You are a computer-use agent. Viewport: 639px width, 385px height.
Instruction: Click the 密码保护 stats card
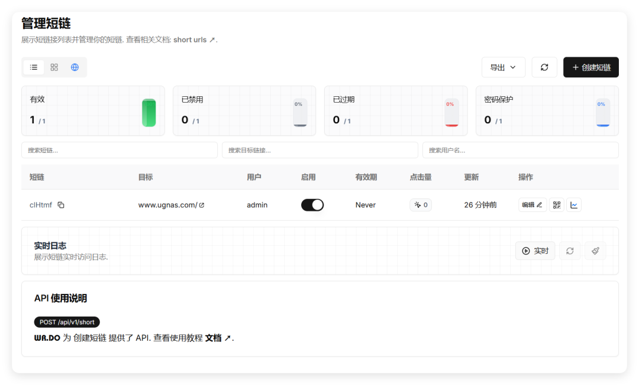click(x=547, y=110)
